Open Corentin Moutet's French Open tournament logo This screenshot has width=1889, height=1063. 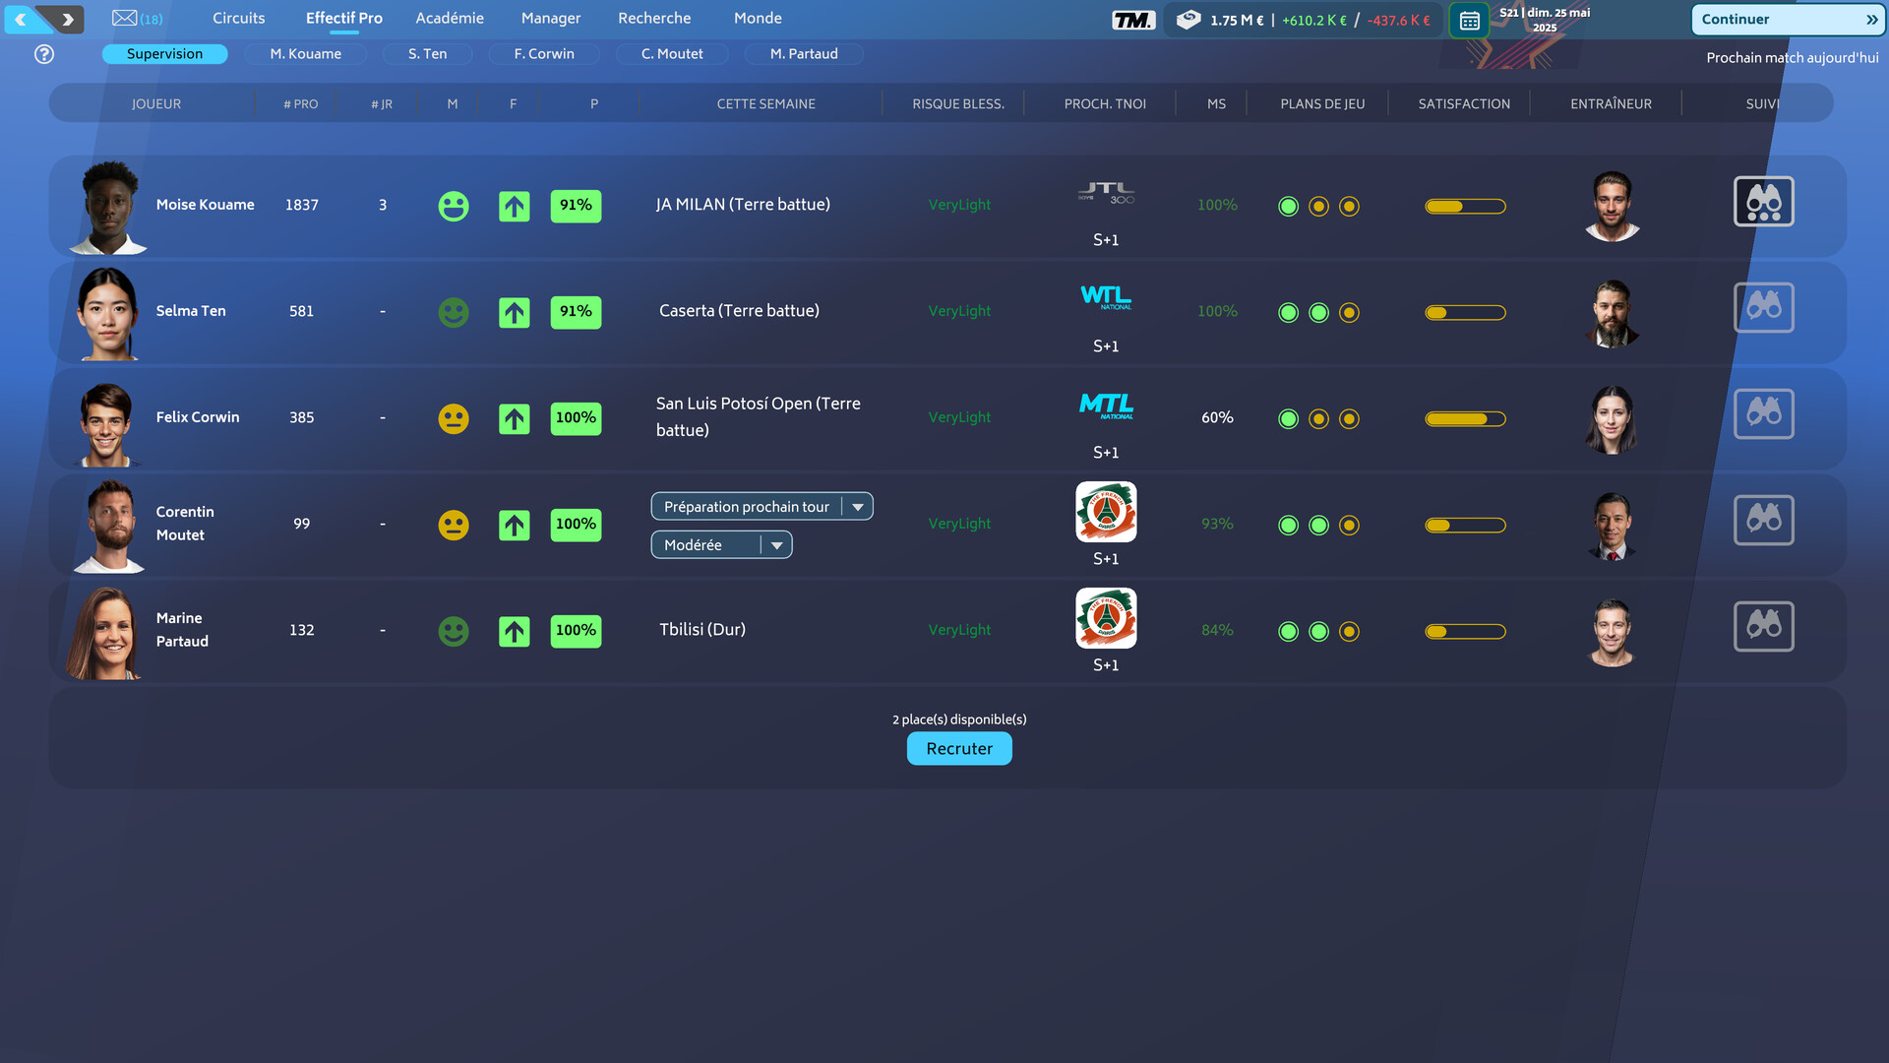[x=1106, y=512]
